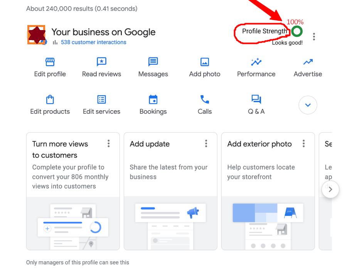Click the business profile logo image

pos(36,35)
